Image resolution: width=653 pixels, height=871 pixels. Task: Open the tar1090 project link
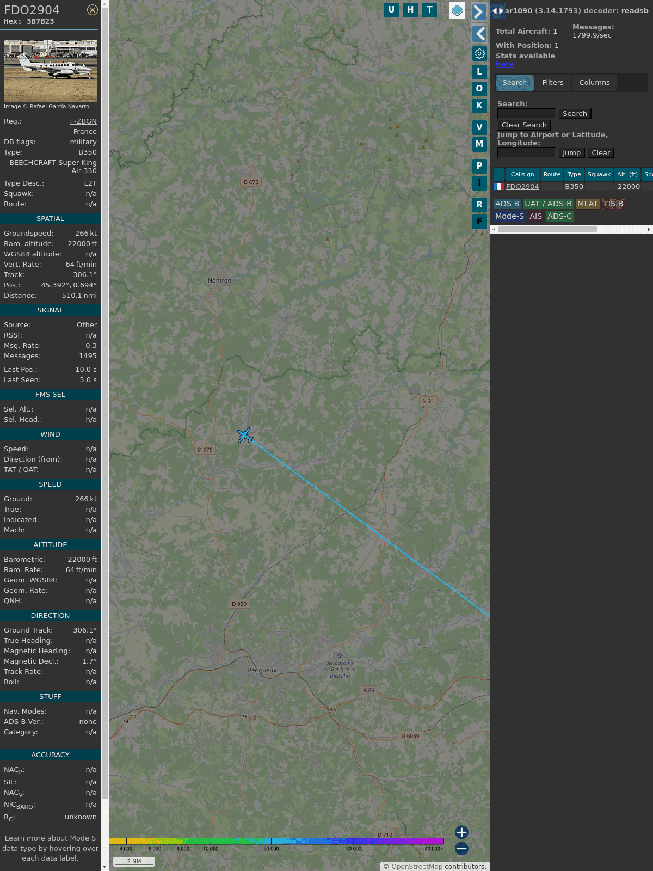tap(519, 11)
